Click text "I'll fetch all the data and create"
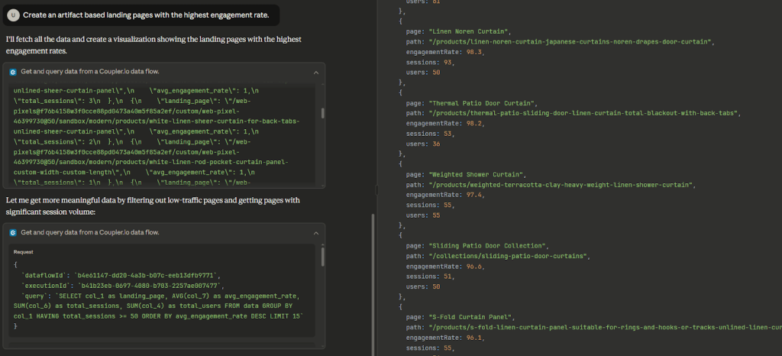Viewport: 782px width, 356px height. click(x=153, y=45)
